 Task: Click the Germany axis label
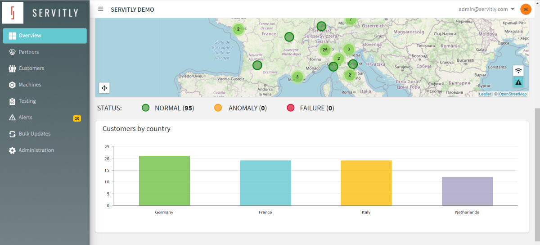coord(164,212)
